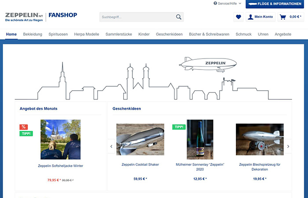Click the Softshelljacke Winter product photo
The height and width of the screenshot is (198, 308).
coord(61,139)
